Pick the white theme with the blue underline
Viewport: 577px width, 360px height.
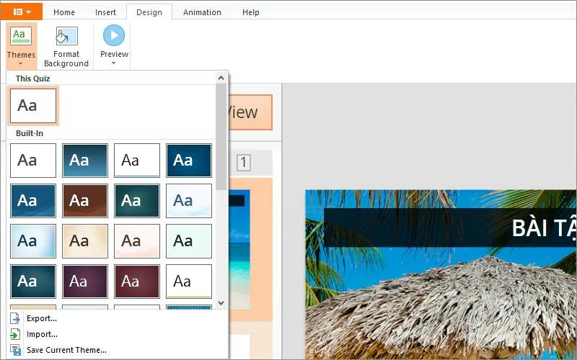pos(137,161)
